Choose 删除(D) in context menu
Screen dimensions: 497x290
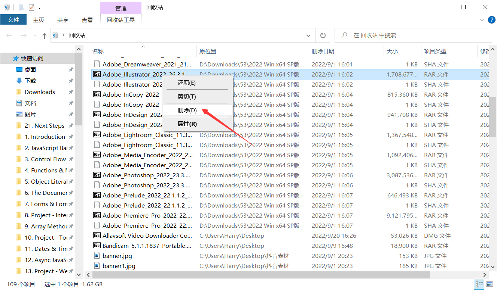[x=197, y=110]
